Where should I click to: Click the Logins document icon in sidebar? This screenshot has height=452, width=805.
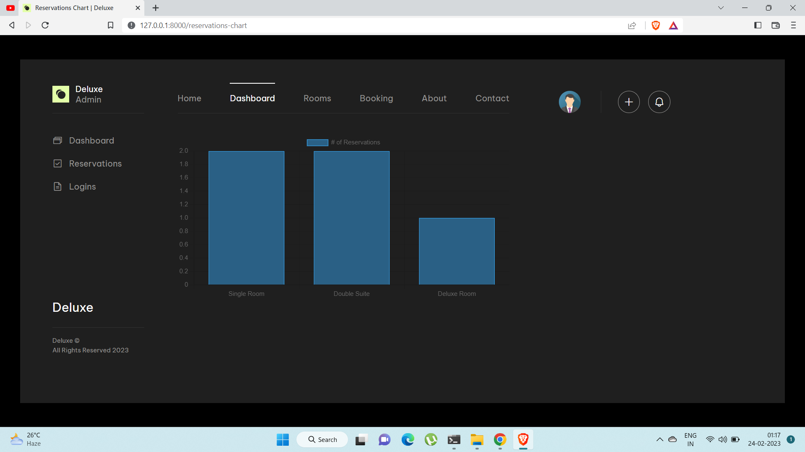click(x=57, y=186)
